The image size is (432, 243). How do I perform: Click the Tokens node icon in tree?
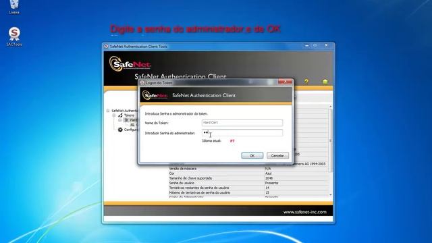point(120,115)
